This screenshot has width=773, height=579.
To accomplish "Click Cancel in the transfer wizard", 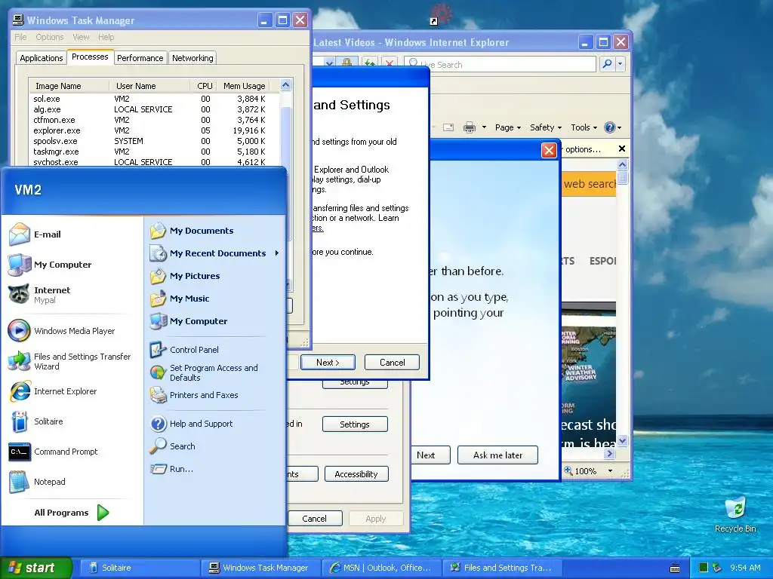I will 392,363.
